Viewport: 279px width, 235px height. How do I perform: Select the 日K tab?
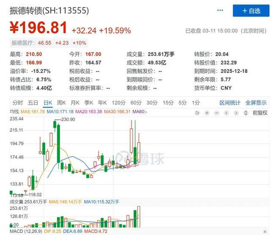[48, 103]
